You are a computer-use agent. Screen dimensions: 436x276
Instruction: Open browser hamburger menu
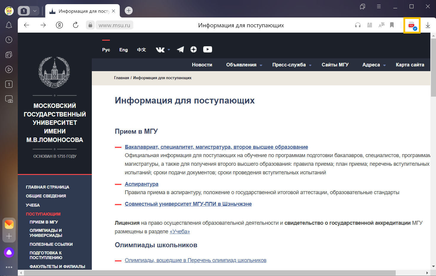pyautogui.click(x=379, y=7)
